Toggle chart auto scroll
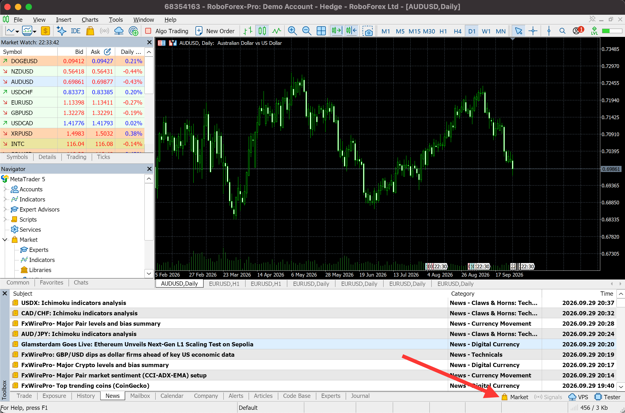Viewport: 625px width, 413px height. click(x=337, y=31)
